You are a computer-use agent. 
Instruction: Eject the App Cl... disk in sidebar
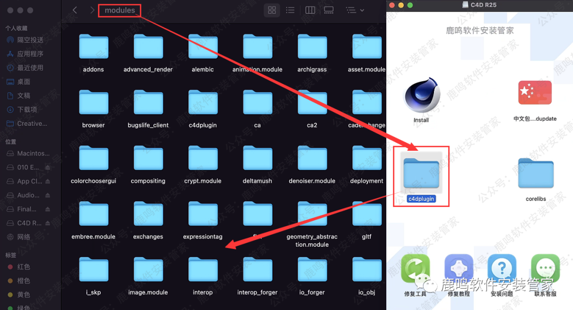tap(48, 181)
